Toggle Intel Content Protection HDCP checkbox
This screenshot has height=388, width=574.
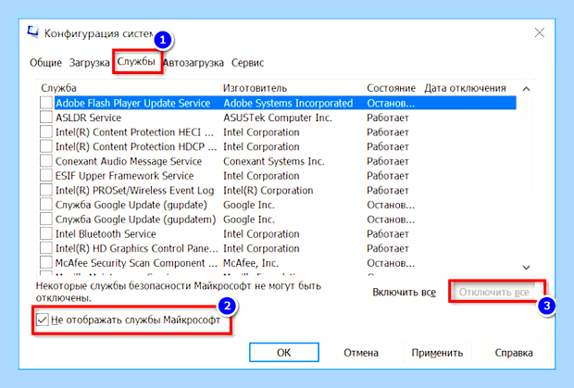46,146
